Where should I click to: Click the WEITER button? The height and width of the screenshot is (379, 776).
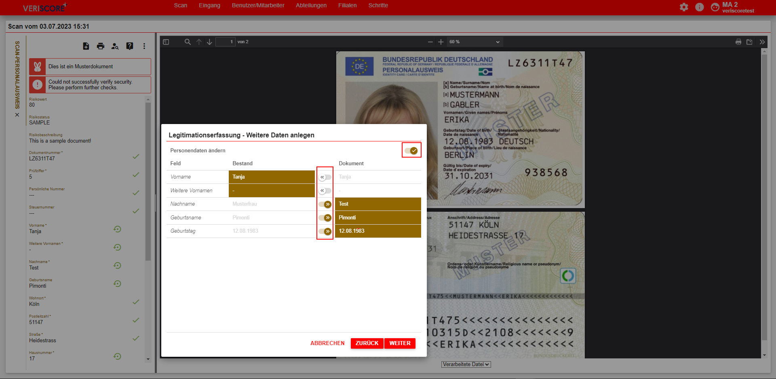[400, 343]
